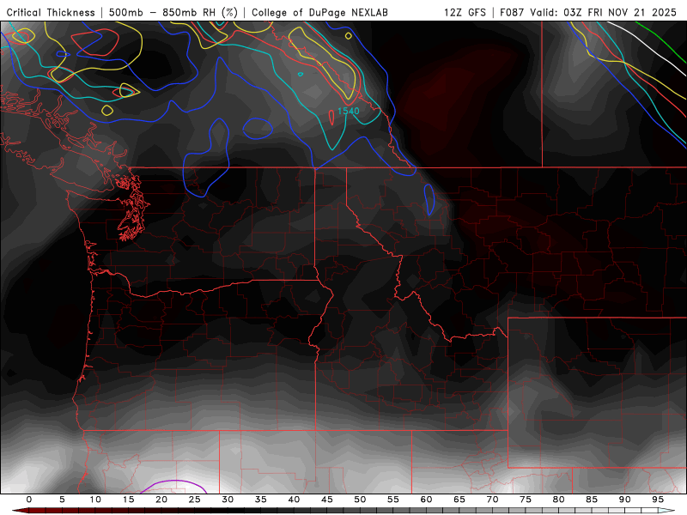Image resolution: width=687 pixels, height=515 pixels.
Task: Click the "12Z GFS" model run label
Action: click(465, 12)
